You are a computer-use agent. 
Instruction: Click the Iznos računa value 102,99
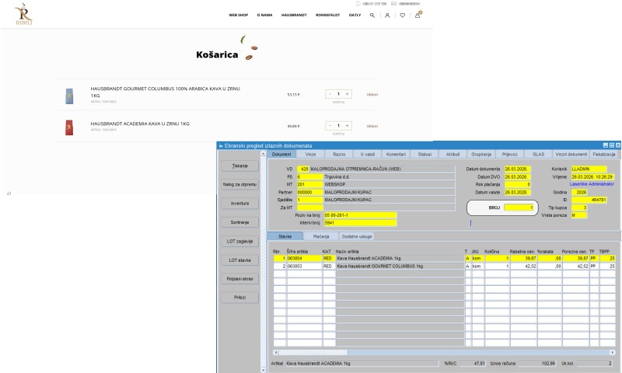(x=537, y=363)
